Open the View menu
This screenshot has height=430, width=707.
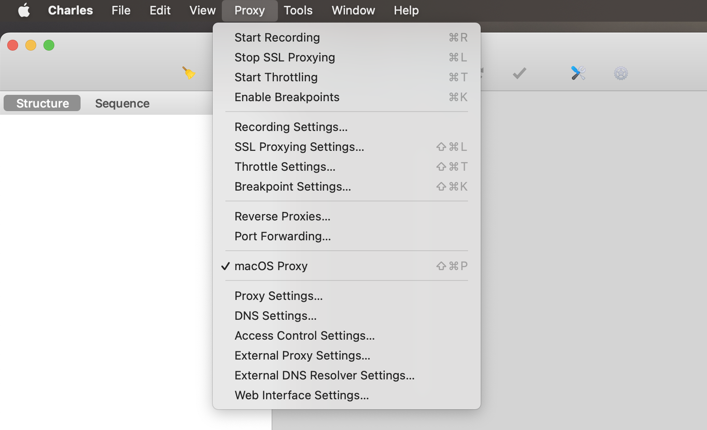click(202, 10)
